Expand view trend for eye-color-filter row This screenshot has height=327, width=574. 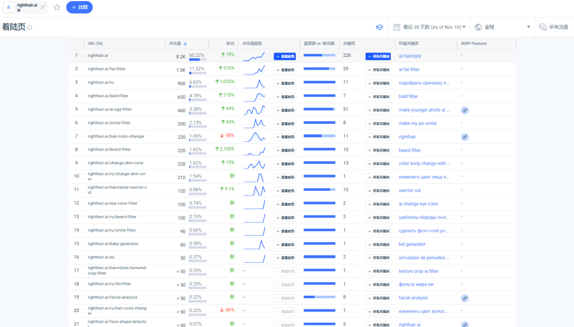(285, 204)
